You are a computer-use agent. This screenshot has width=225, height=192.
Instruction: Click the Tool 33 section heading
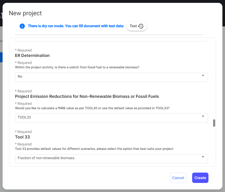[22, 137]
